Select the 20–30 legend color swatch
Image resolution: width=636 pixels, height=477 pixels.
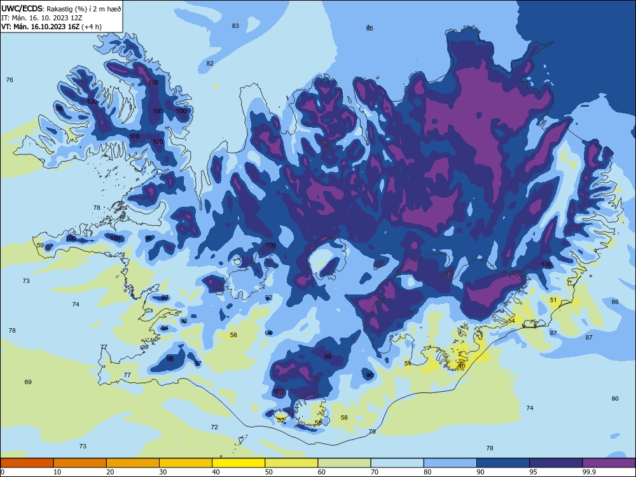point(133,463)
